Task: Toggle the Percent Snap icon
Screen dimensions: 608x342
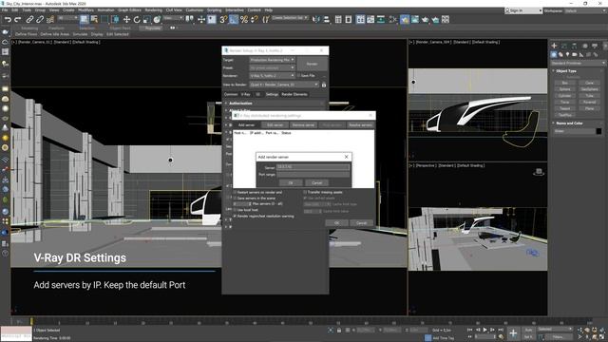Action: pos(244,19)
